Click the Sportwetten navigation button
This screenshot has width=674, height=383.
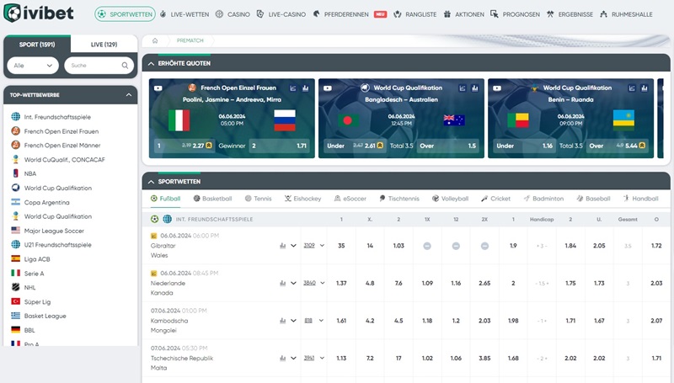pos(125,14)
